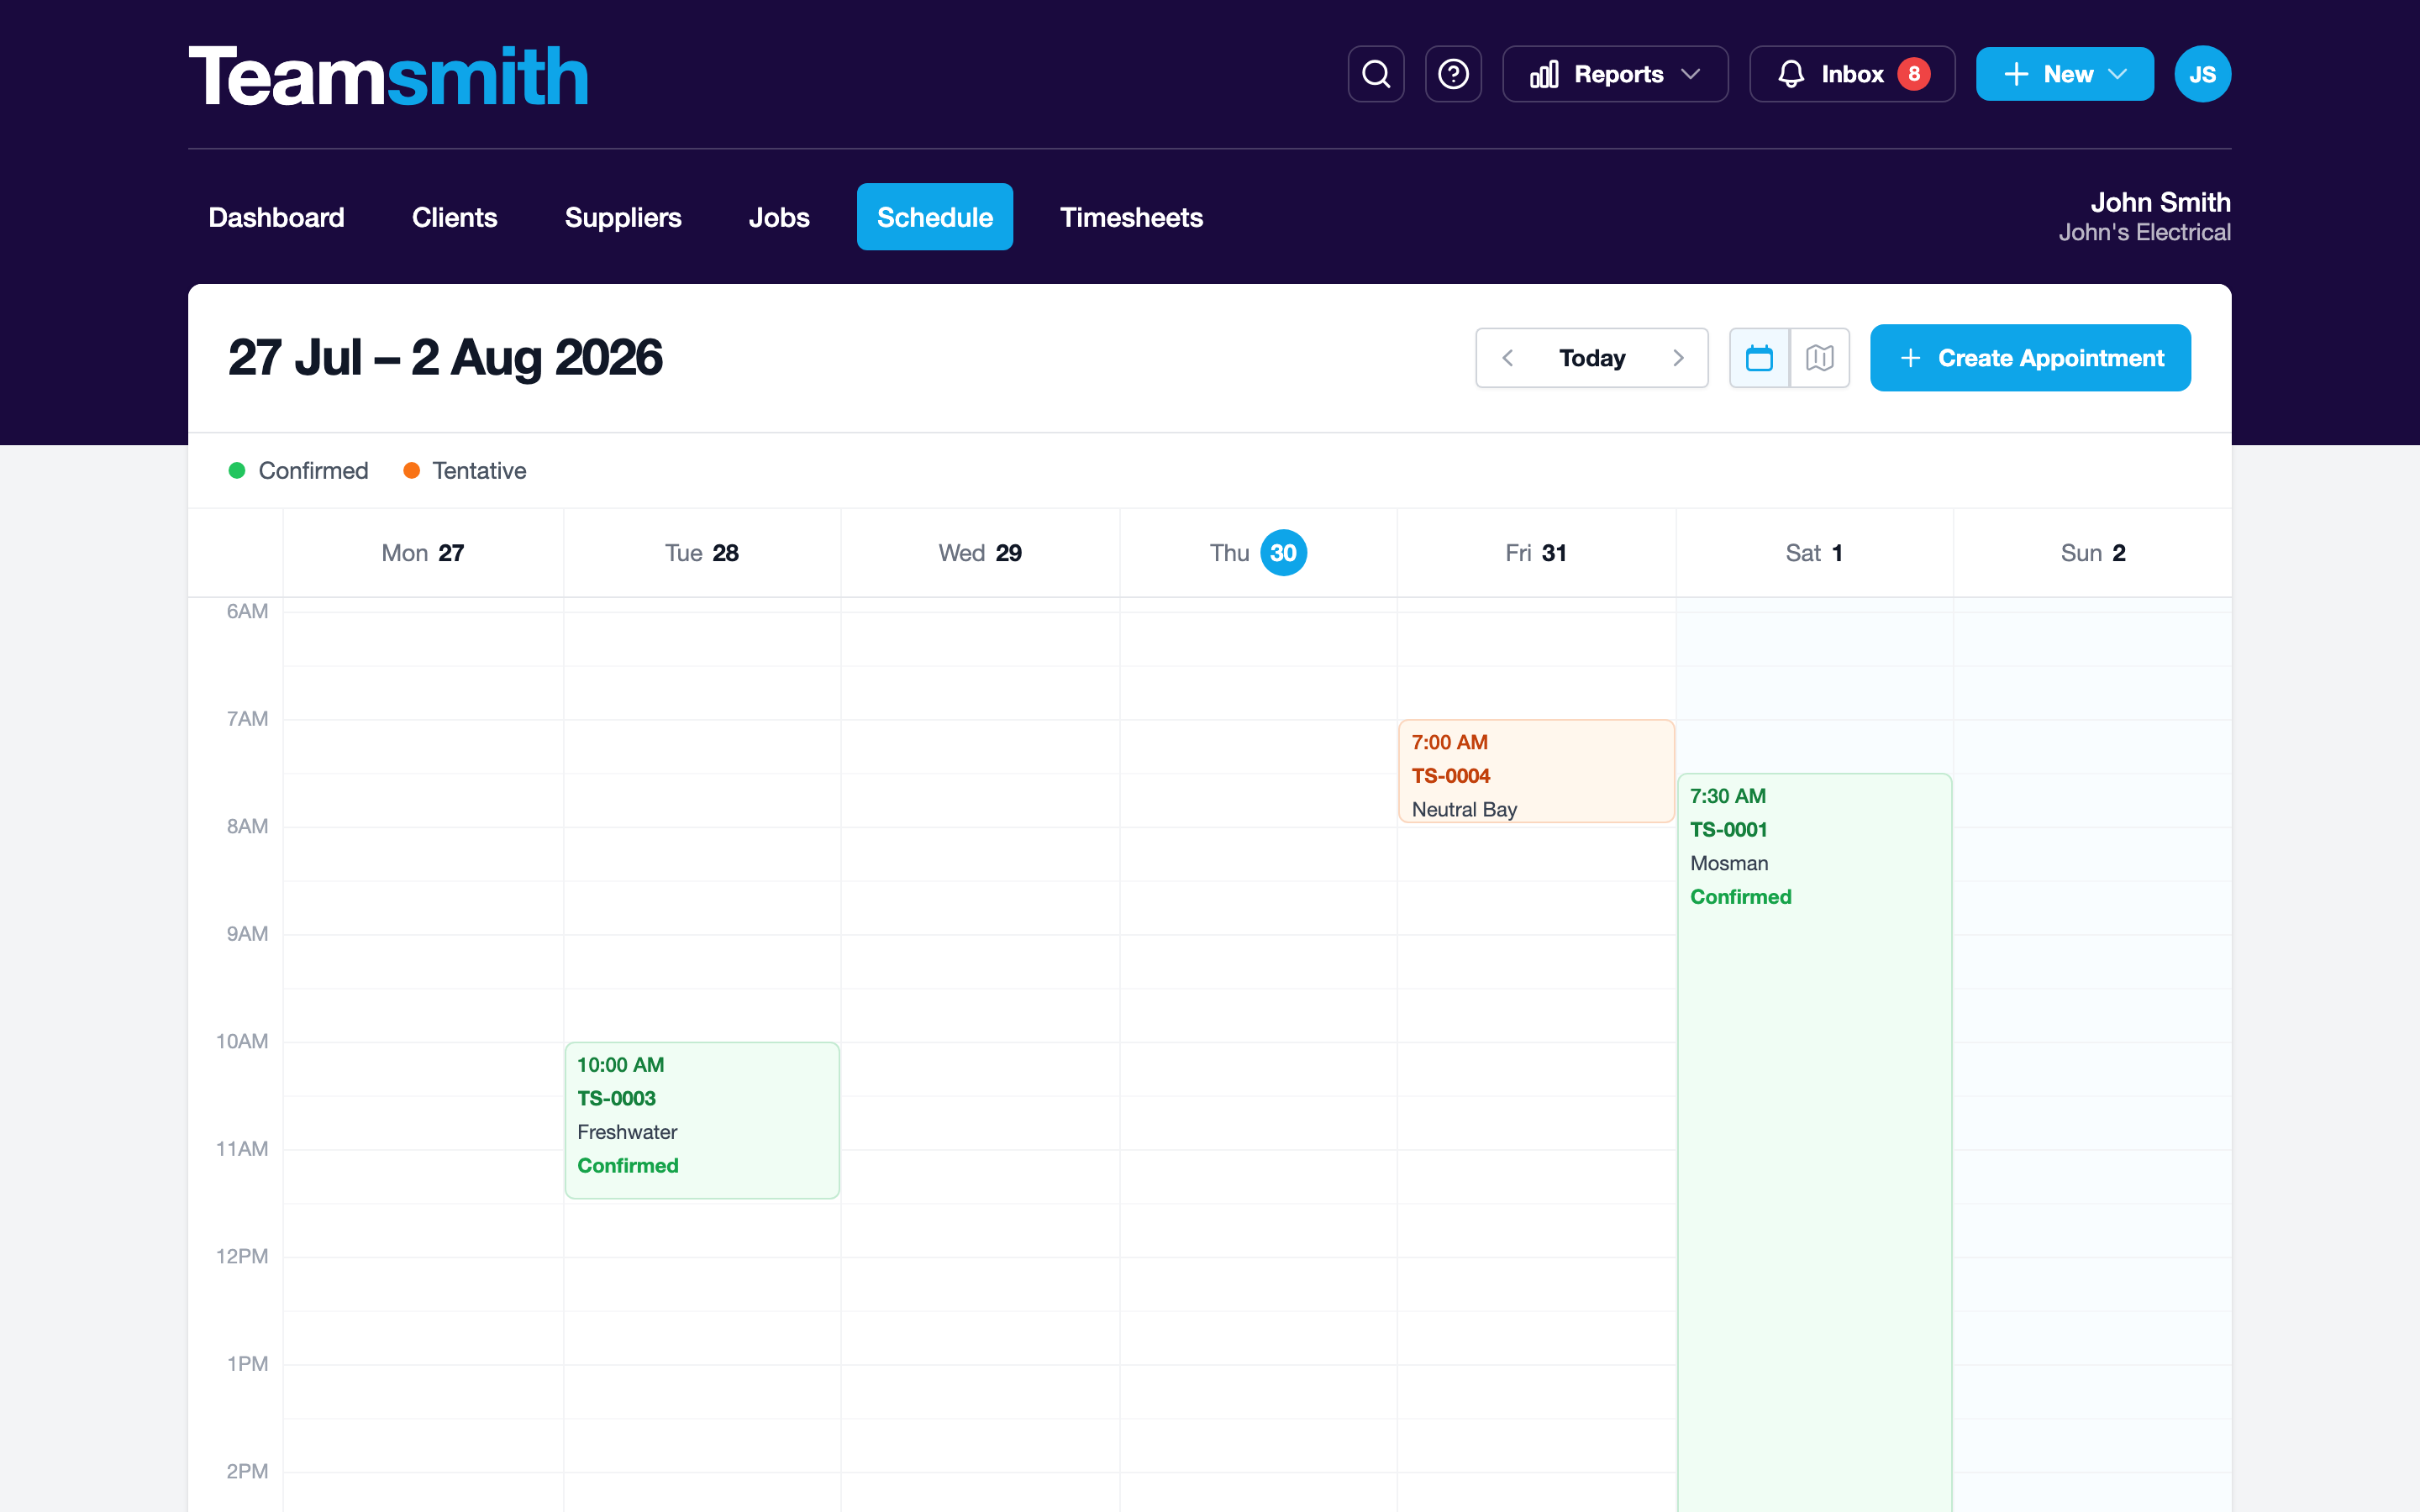Switch to the Timesheets tab
The height and width of the screenshot is (1512, 2420).
pyautogui.click(x=1131, y=217)
